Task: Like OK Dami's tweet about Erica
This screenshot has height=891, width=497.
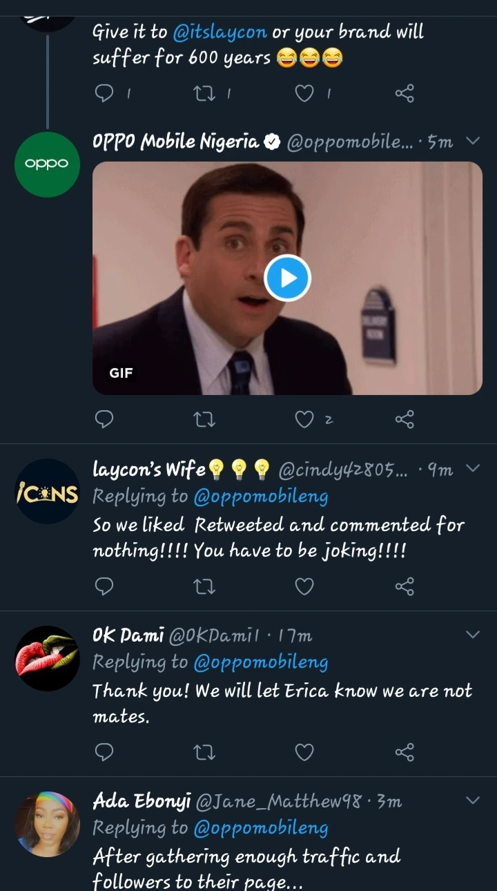Action: point(304,752)
